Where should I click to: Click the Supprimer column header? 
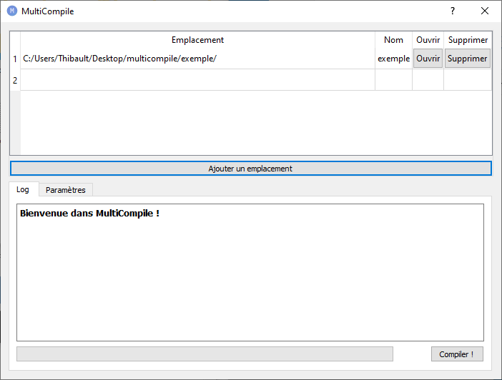(x=468, y=40)
